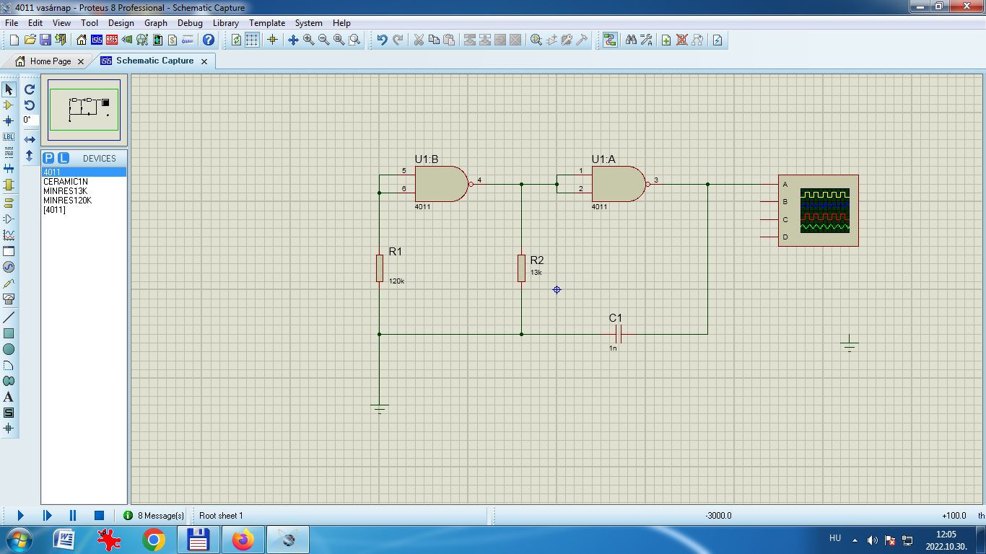
Task: Select the Buses Mode tool
Action: click(x=9, y=169)
